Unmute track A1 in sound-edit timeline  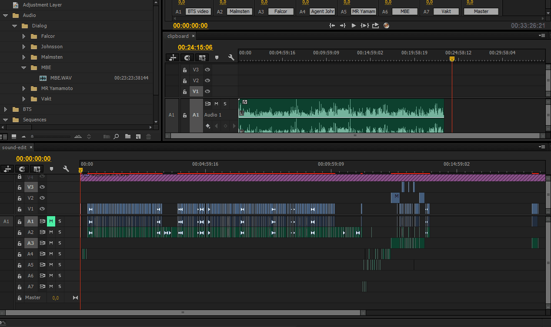click(x=51, y=221)
